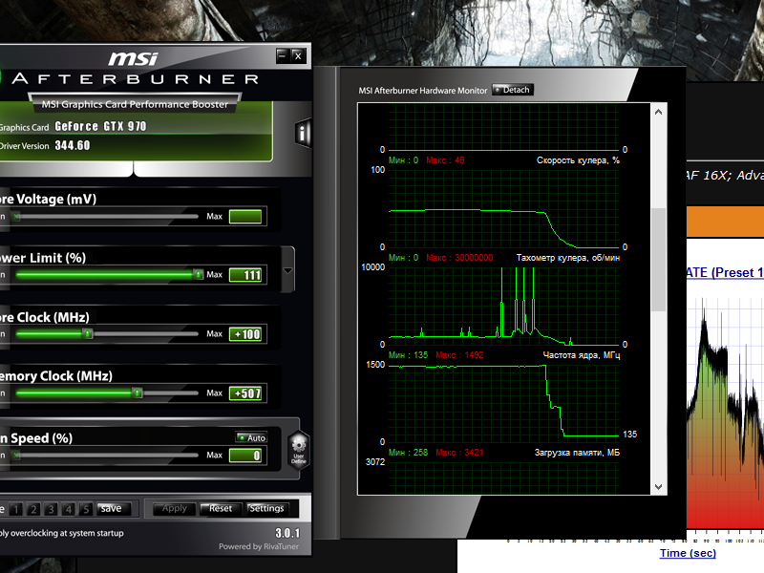Click the Fan Speed slider handle
This screenshot has height=573, width=764.
(x=17, y=456)
